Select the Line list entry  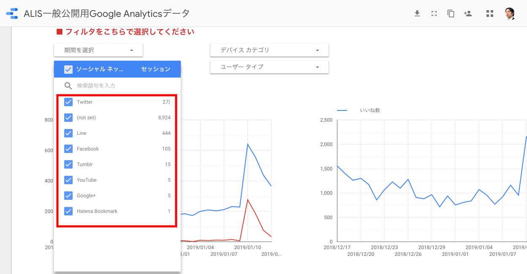click(81, 133)
